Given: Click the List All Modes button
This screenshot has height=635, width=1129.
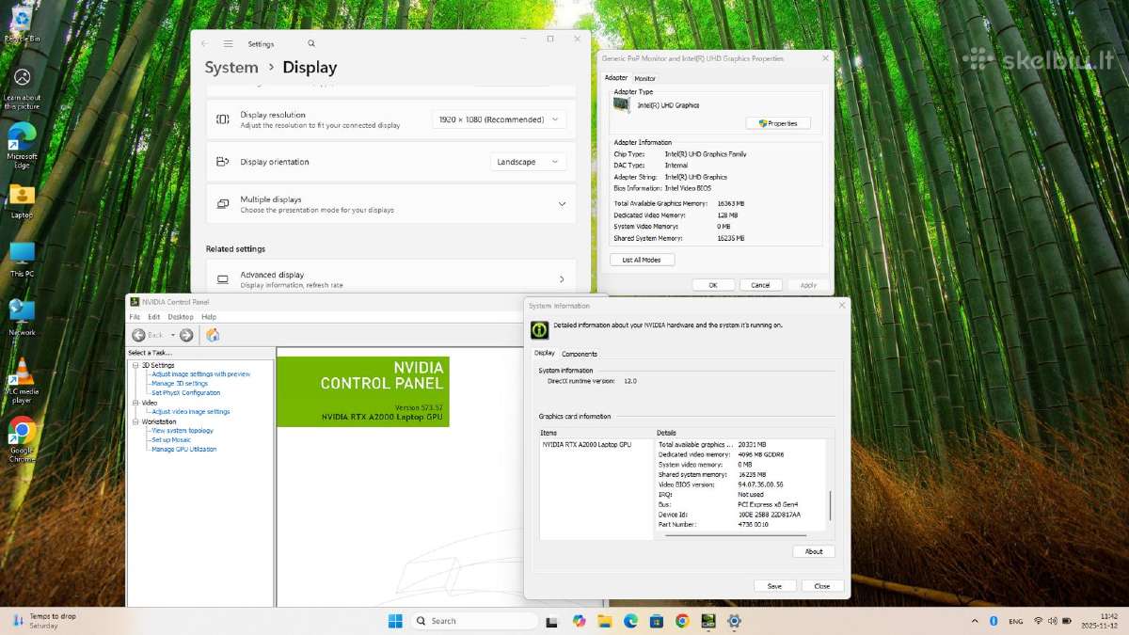Looking at the screenshot, I should [x=643, y=260].
